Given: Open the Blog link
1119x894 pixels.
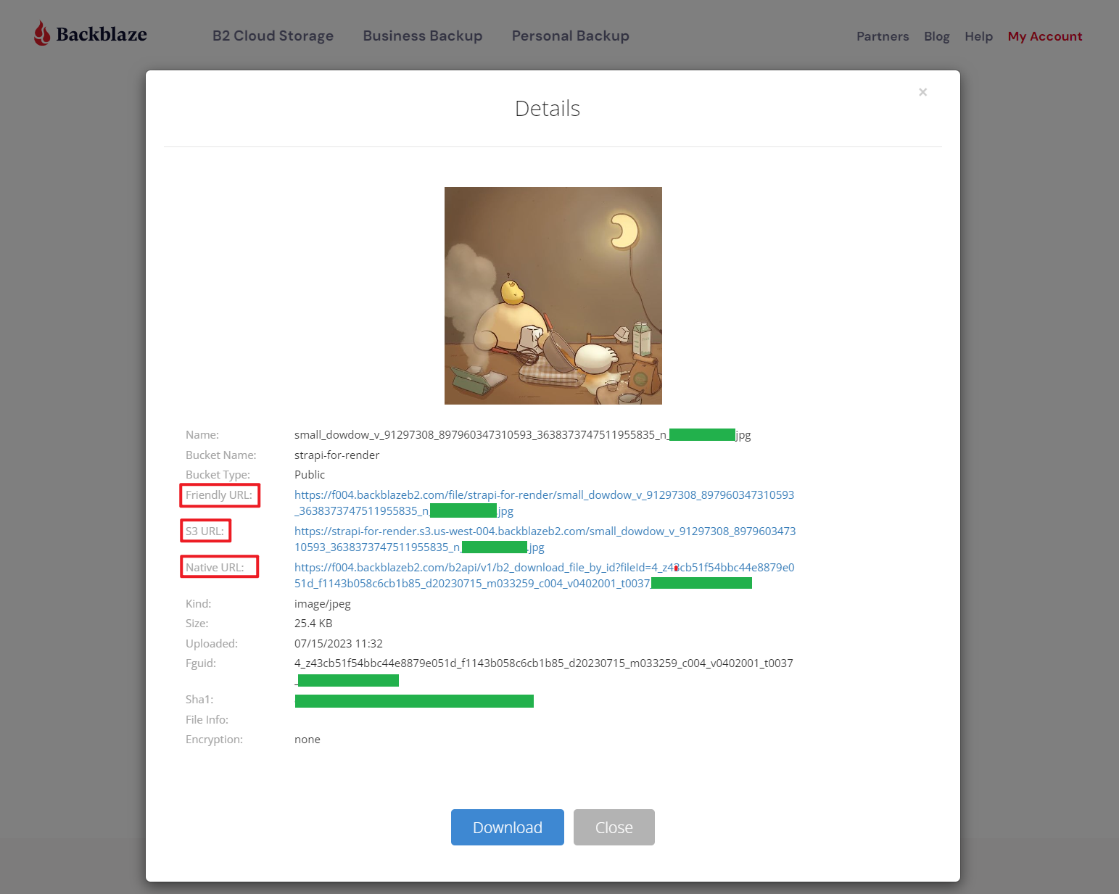Looking at the screenshot, I should pos(936,36).
